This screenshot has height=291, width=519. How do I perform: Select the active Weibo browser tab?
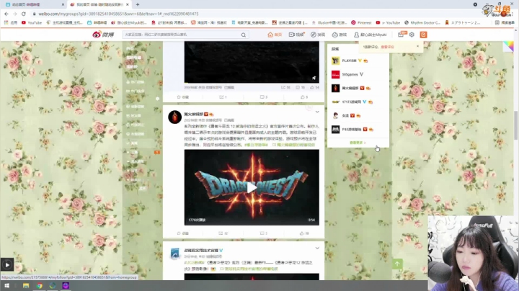coord(99,4)
